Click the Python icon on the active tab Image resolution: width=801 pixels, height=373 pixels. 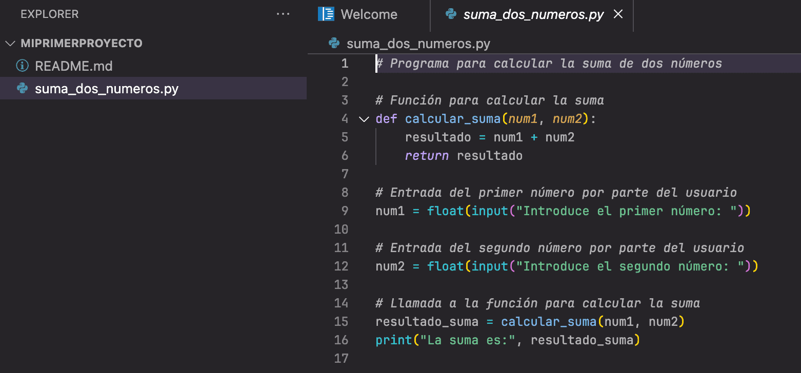(450, 14)
